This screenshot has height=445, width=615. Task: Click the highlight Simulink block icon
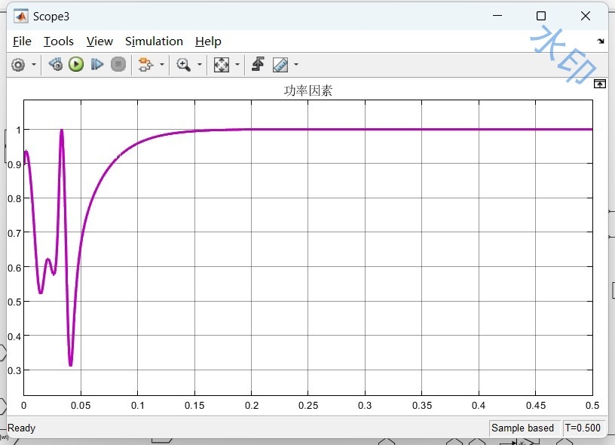tap(145, 65)
